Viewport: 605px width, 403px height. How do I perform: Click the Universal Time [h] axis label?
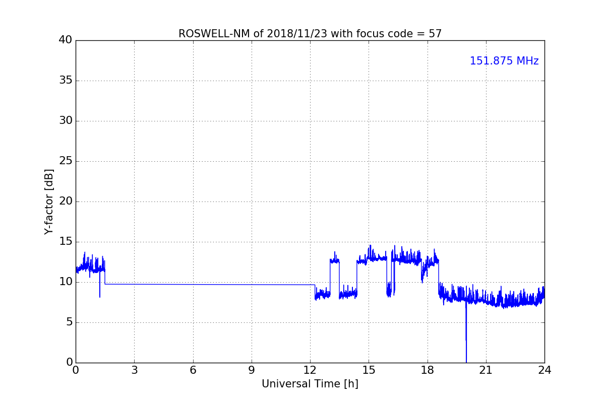click(310, 384)
